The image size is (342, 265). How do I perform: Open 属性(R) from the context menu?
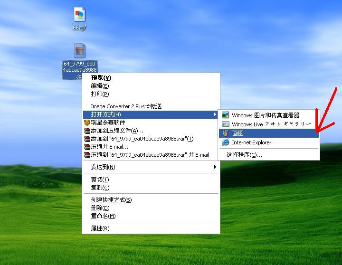point(151,228)
